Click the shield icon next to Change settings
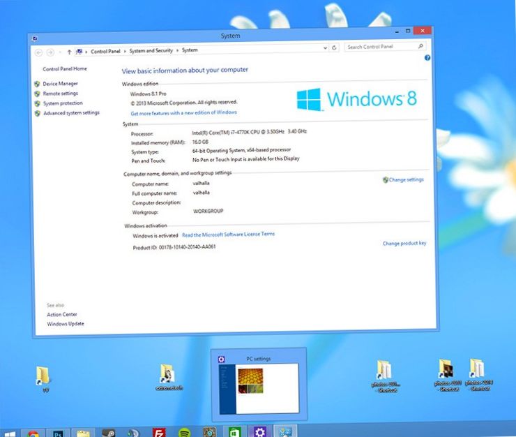The width and height of the screenshot is (516, 437). [x=386, y=180]
